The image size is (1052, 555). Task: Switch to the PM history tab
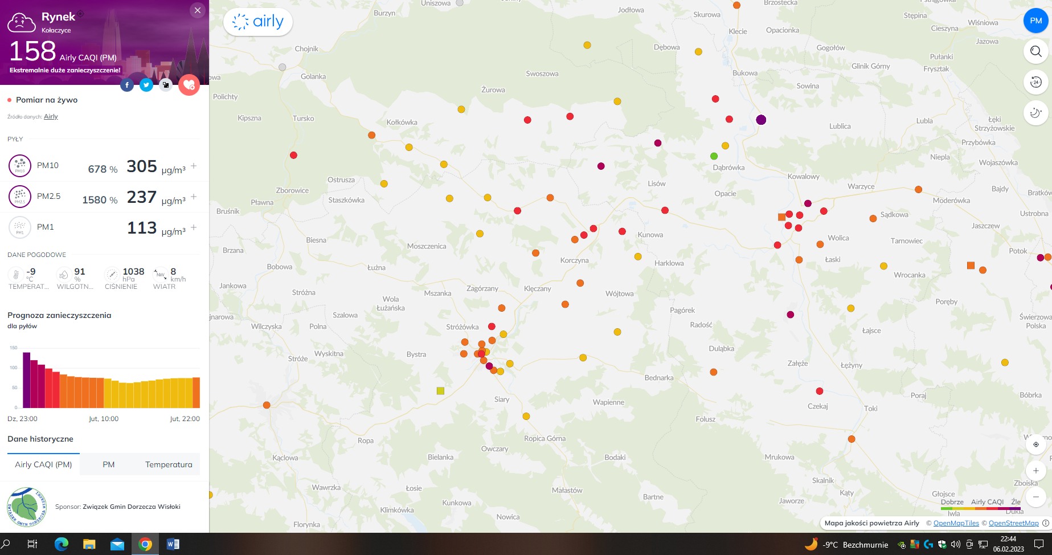109,464
